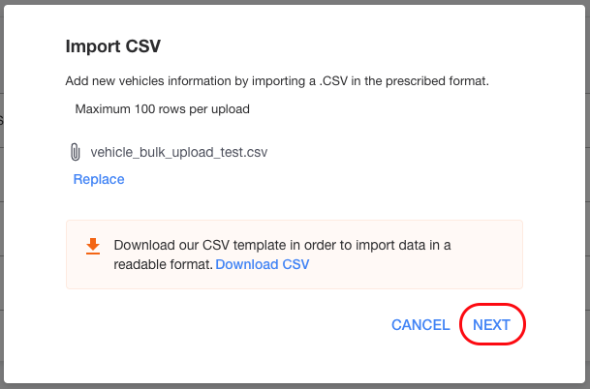Screen dimensions: 590x389
Task: Dismiss the import using CANCEL
Action: click(420, 325)
